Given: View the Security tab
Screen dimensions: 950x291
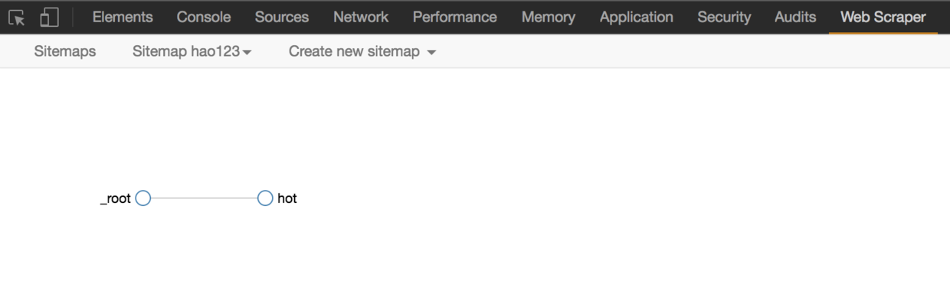Looking at the screenshot, I should tap(724, 17).
